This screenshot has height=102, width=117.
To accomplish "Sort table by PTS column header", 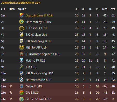I will (113, 9).
